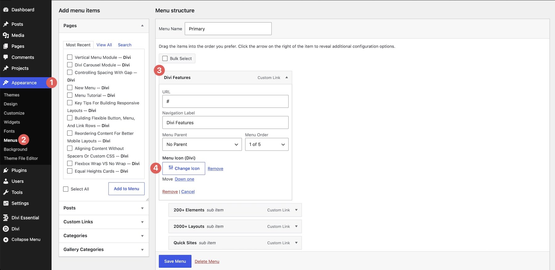Click the Dashboard gauge icon
Viewport: 555px width, 270px height.
[6, 10]
